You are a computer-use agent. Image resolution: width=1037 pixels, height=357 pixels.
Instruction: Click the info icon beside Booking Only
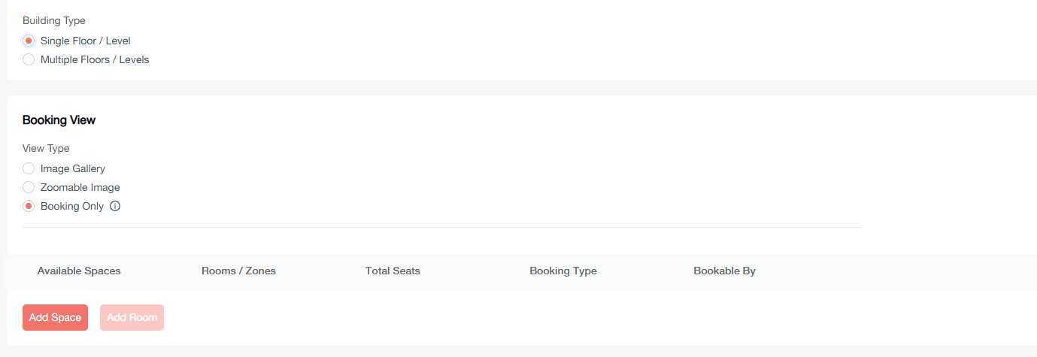(x=115, y=206)
